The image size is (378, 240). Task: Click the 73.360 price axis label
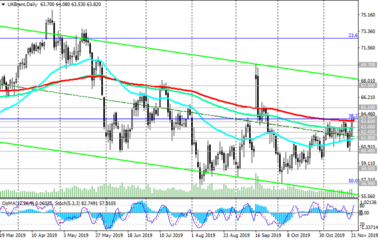click(x=368, y=31)
